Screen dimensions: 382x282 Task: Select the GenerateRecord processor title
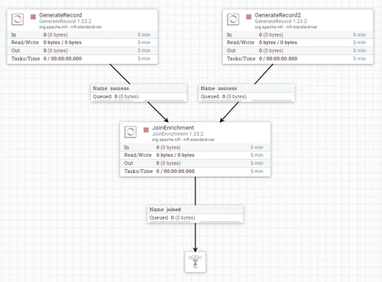[60, 15]
